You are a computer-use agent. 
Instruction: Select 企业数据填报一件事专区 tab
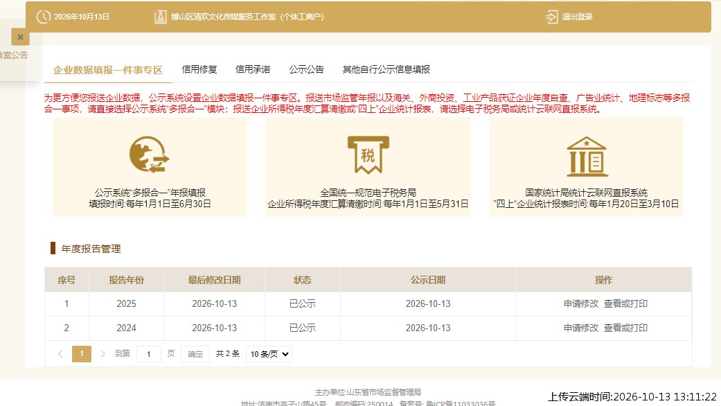point(107,70)
